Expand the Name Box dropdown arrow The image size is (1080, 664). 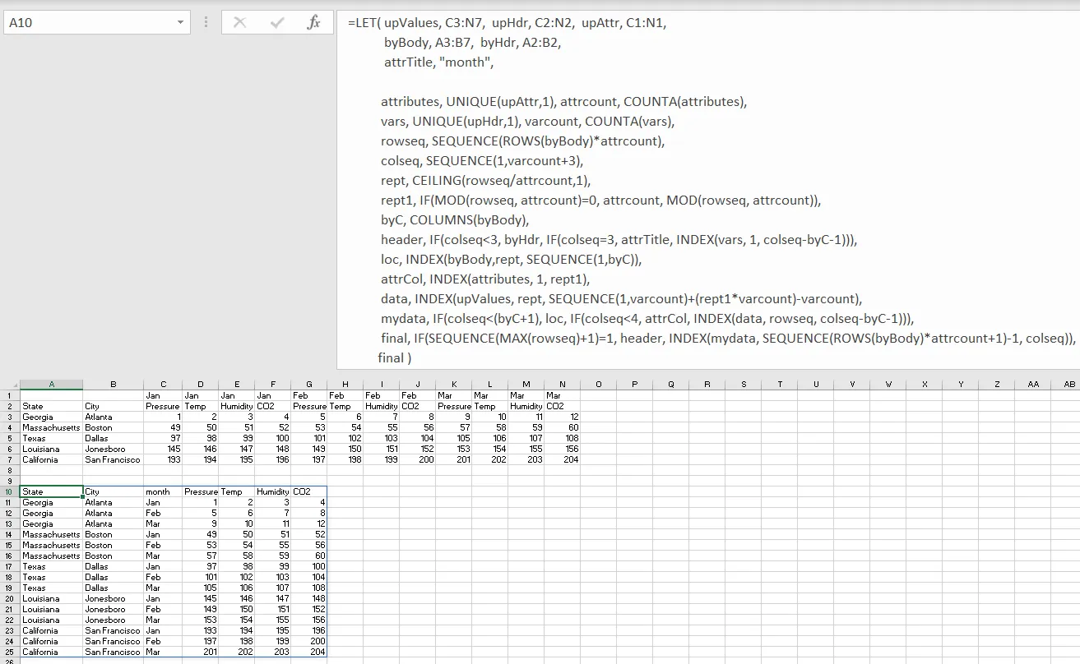point(181,23)
